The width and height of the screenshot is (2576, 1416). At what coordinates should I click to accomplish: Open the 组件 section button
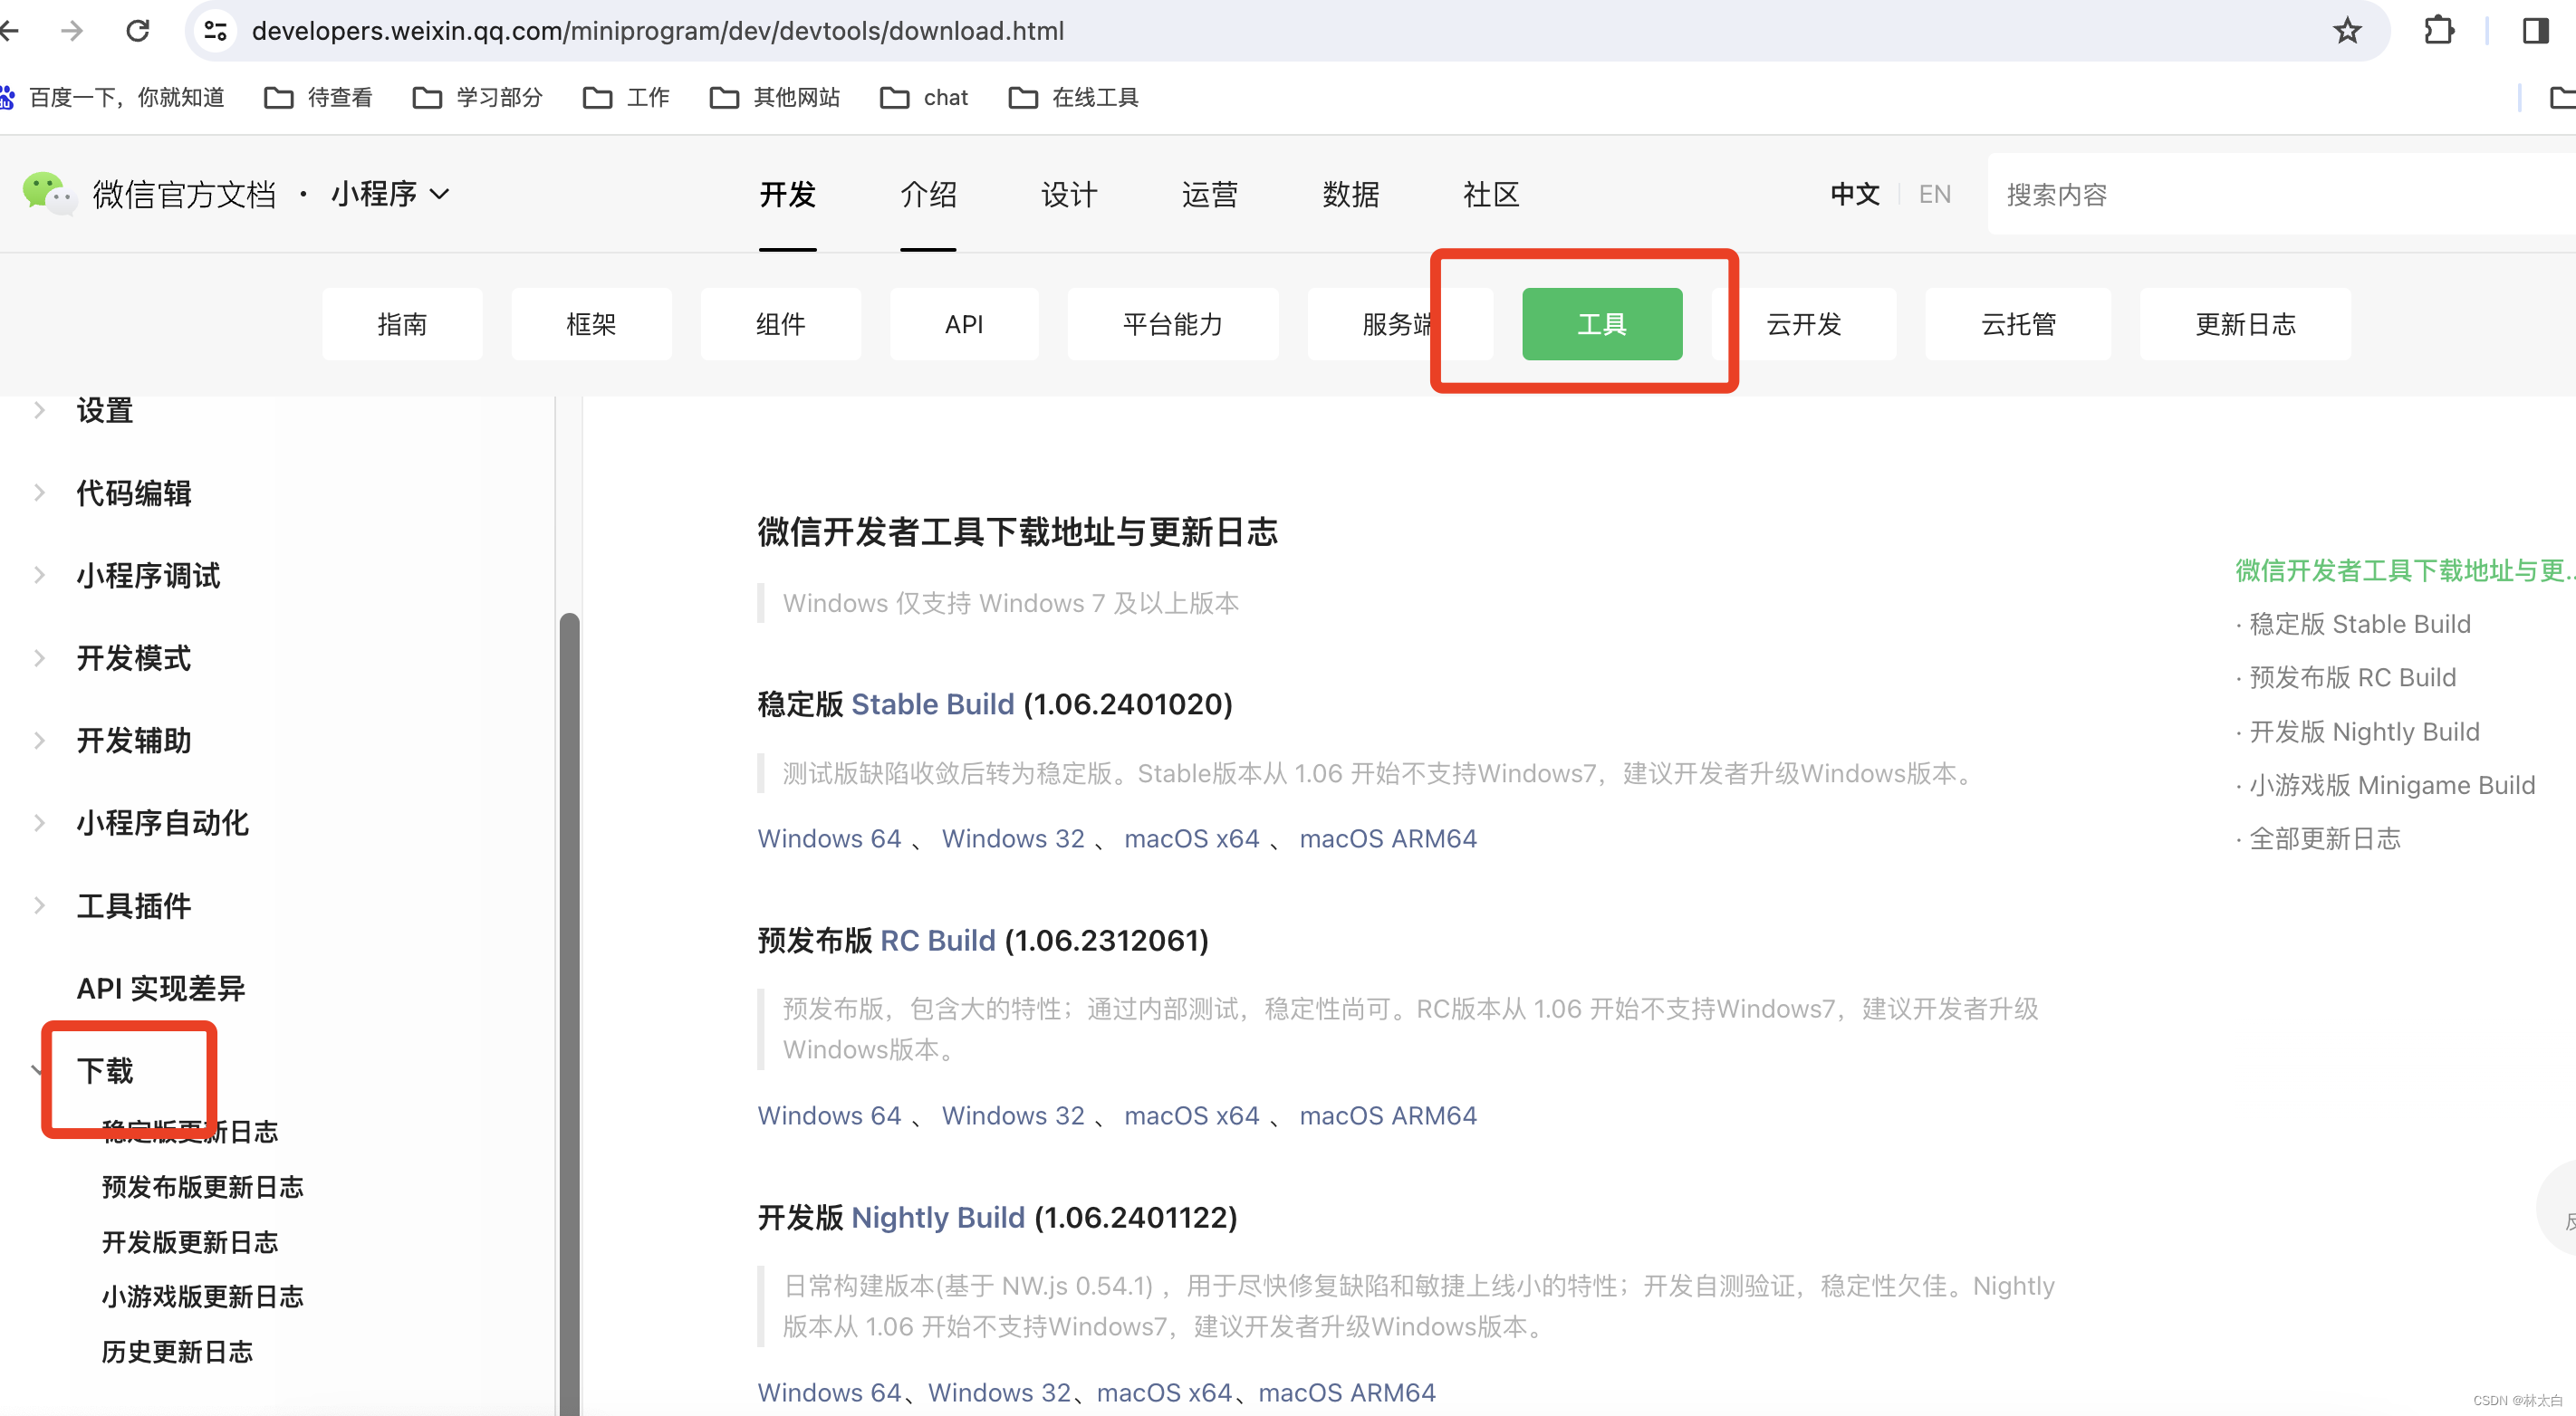(x=780, y=324)
